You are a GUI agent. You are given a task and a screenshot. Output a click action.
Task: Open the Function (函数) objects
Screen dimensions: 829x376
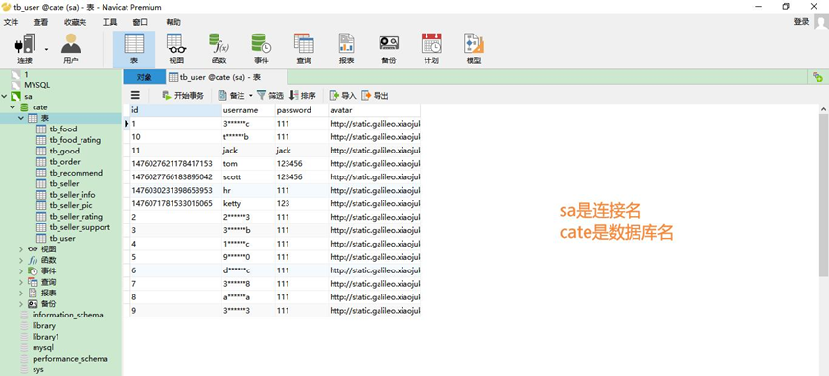tap(219, 49)
